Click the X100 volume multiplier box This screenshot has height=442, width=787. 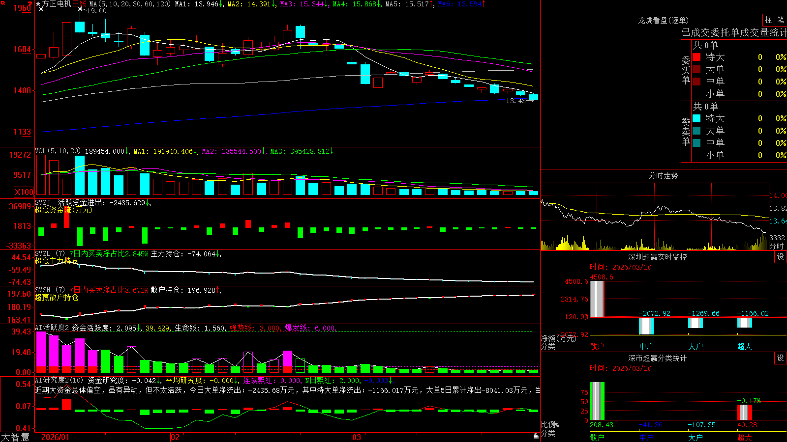(x=24, y=192)
